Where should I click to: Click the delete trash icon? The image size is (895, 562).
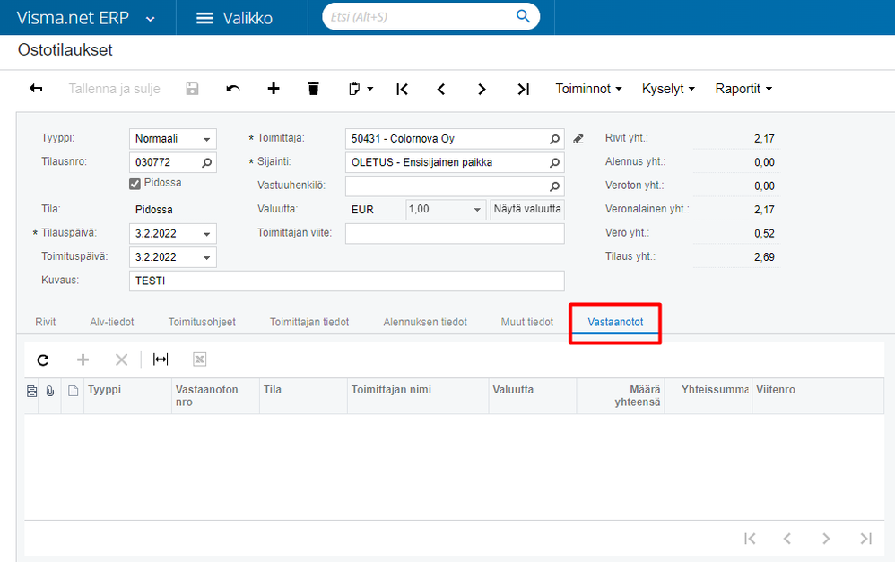pos(313,89)
